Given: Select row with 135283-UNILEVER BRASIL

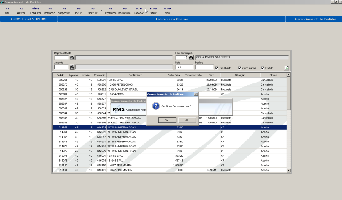Looking at the screenshot, I should point(169,89).
